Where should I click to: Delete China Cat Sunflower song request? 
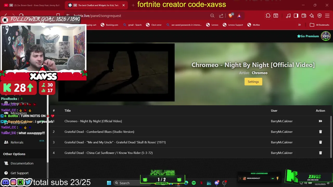pyautogui.click(x=320, y=153)
